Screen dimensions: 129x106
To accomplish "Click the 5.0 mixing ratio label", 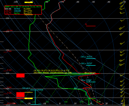I will [x=66, y=102].
